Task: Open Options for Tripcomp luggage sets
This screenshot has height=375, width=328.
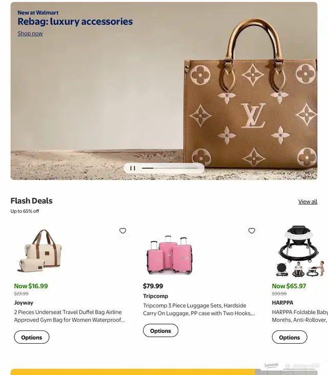Action: [x=160, y=330]
